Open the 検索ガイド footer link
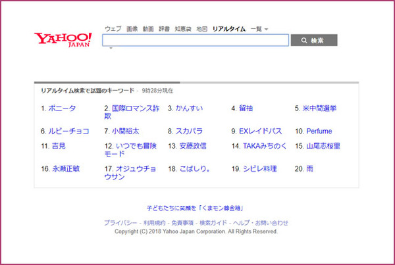 point(213,223)
